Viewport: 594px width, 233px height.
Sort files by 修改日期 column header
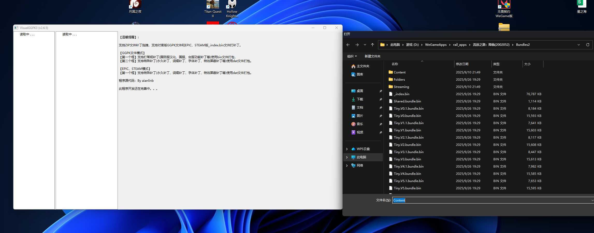[x=462, y=64]
